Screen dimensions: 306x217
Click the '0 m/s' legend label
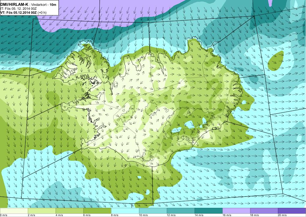pos(4,215)
